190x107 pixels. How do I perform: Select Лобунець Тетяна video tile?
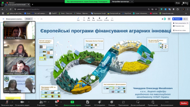[x=19, y=30]
